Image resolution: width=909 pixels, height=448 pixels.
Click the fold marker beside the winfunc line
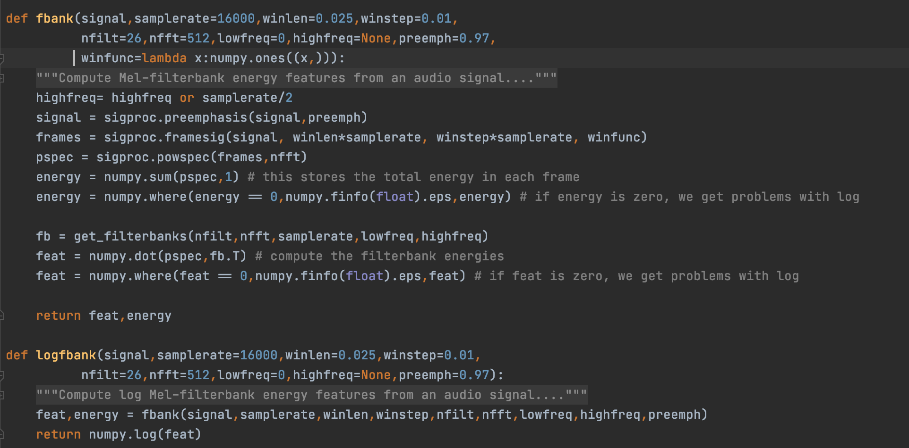coord(3,58)
